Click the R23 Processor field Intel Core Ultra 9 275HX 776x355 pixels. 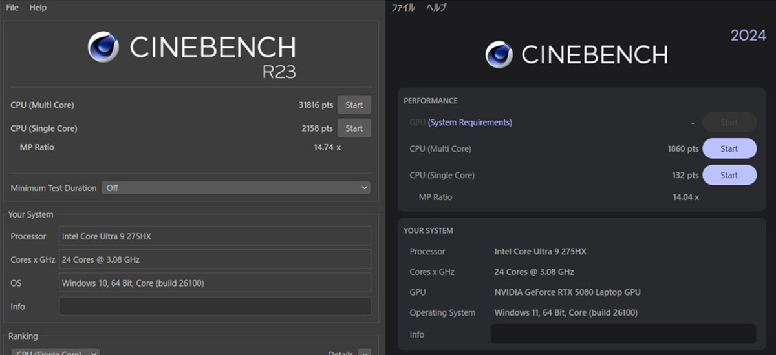click(215, 236)
